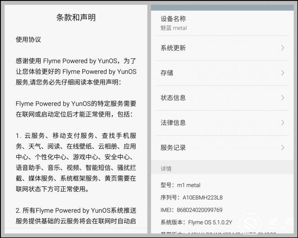Select the 条款和声明 title

[76, 17]
